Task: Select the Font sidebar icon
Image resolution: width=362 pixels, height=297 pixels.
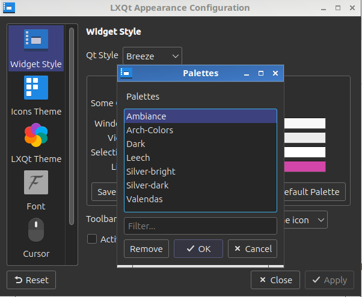Action: (x=36, y=182)
